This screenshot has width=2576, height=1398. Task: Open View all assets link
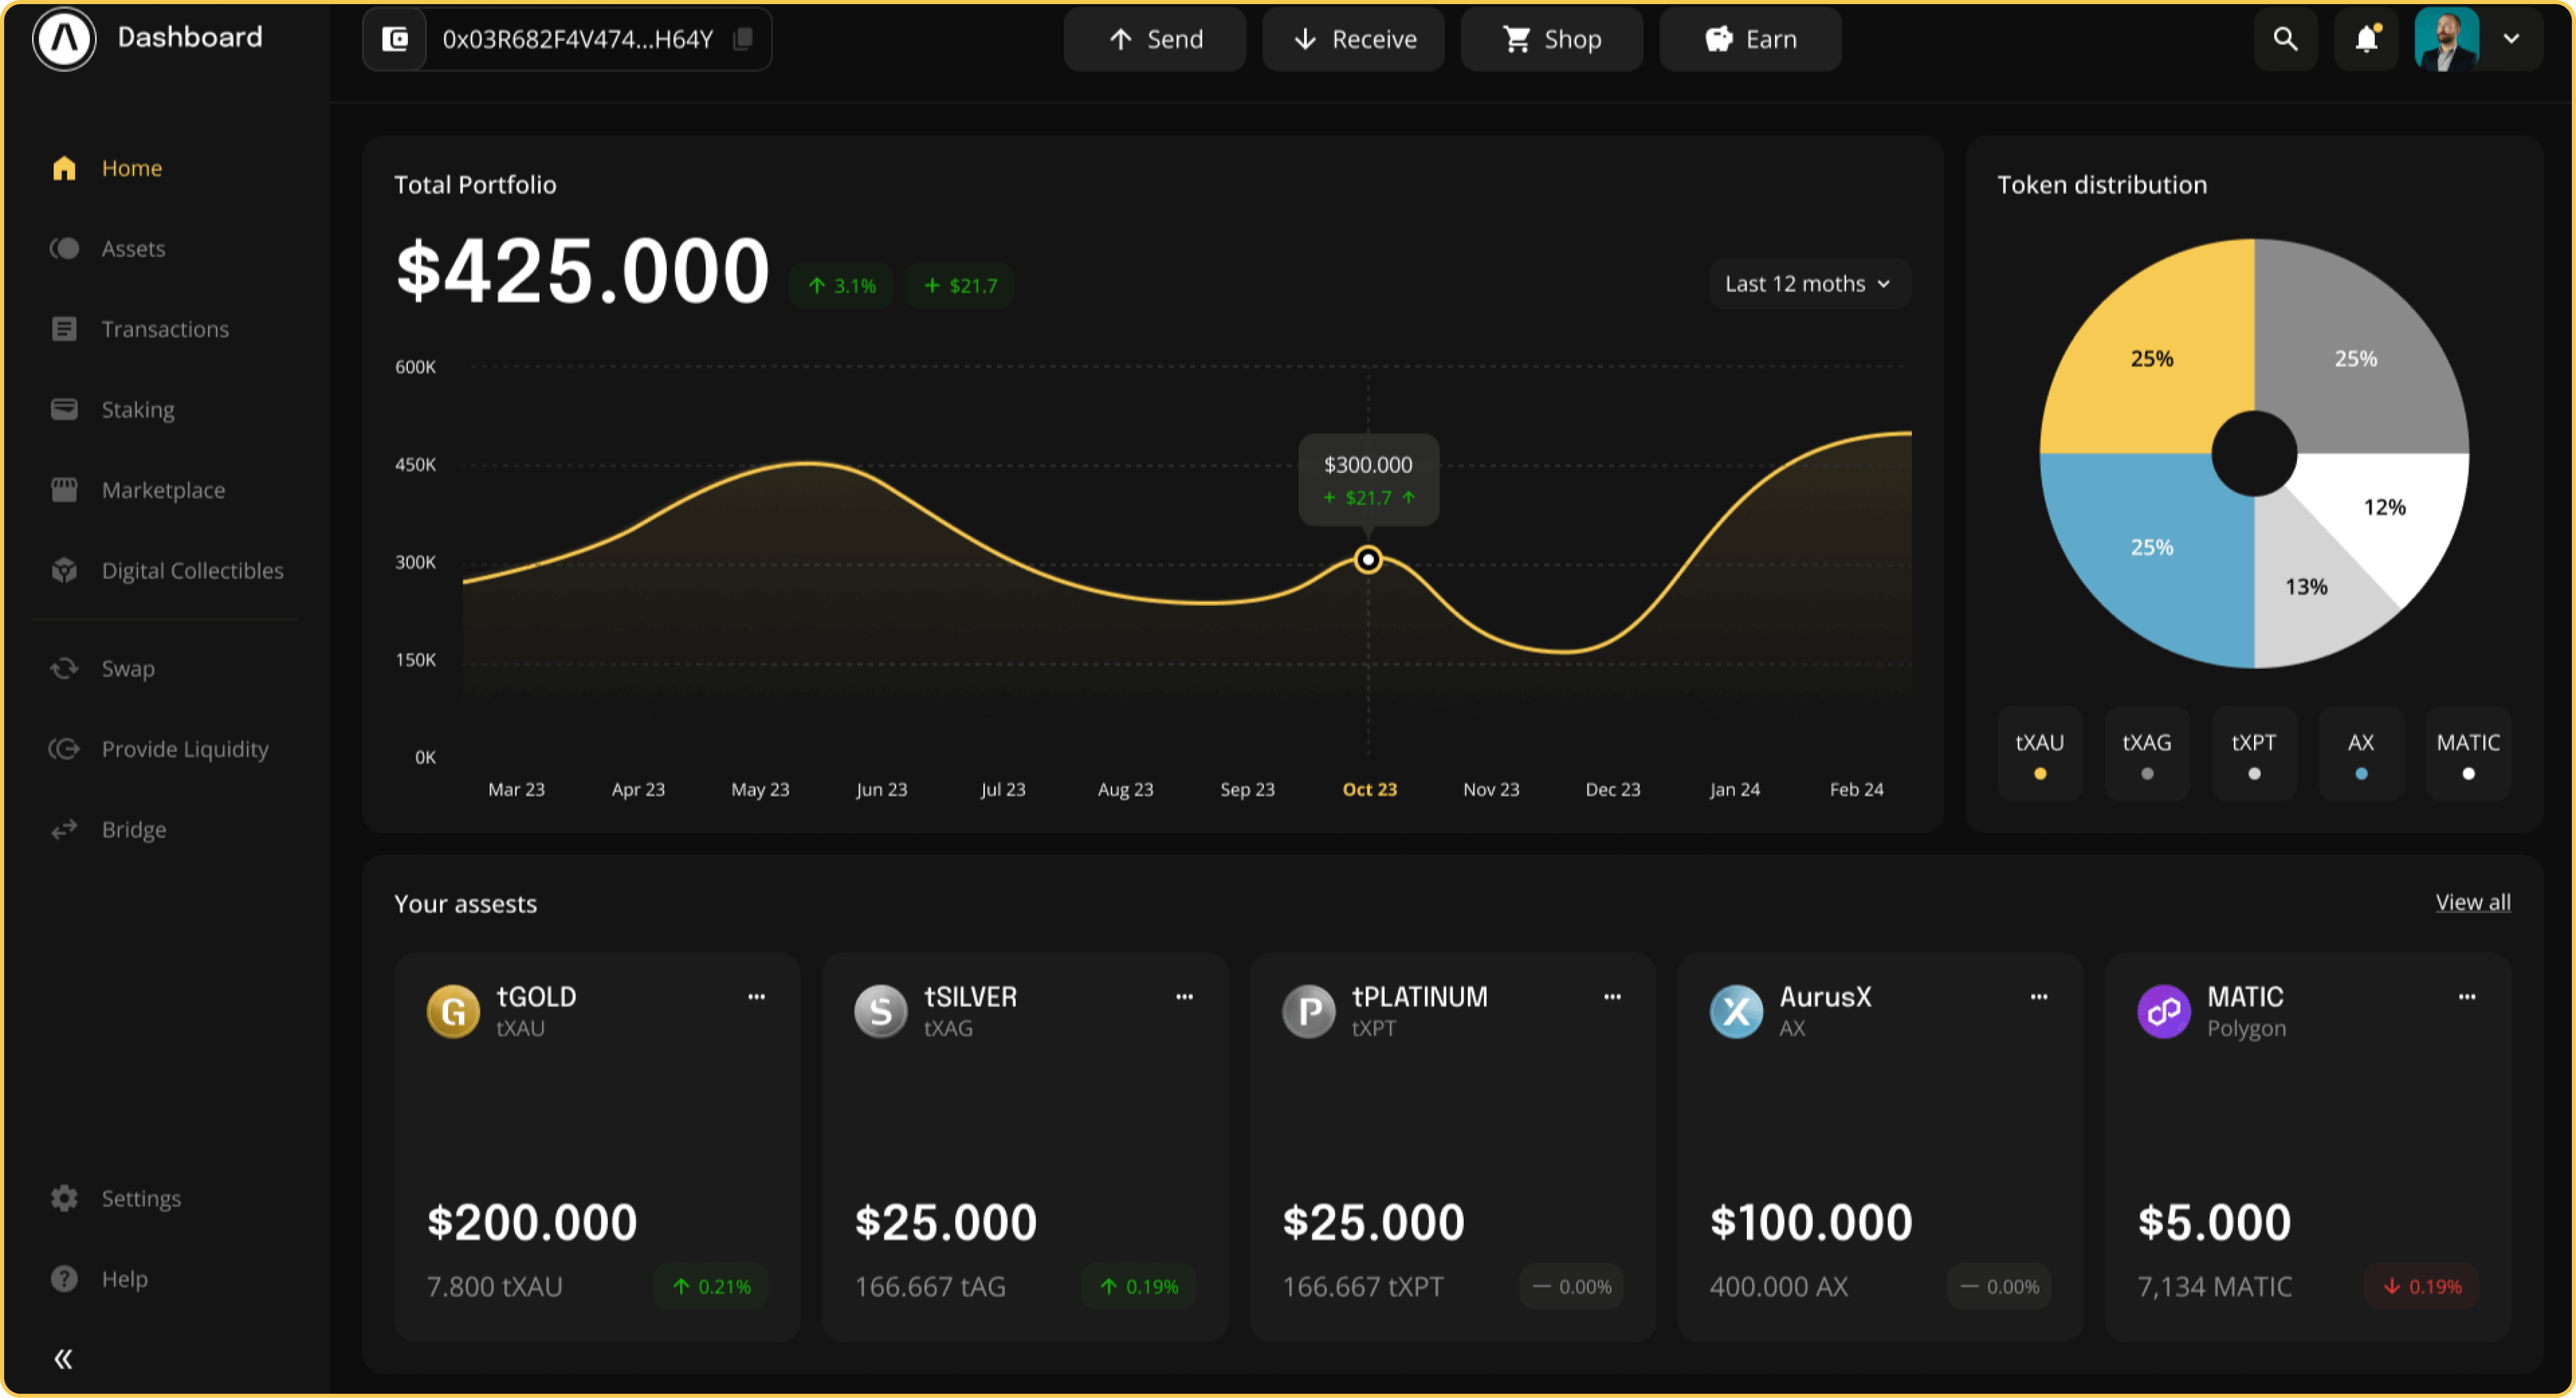click(2472, 901)
